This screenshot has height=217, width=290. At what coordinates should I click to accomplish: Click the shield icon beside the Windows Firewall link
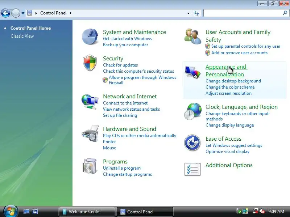[105, 80]
